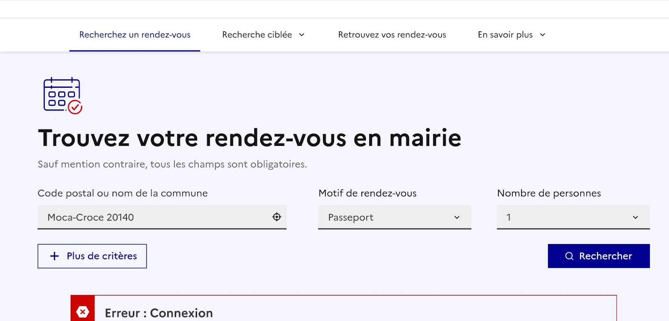Open the Recherche ciblée menu
The height and width of the screenshot is (321, 669).
pyautogui.click(x=263, y=35)
